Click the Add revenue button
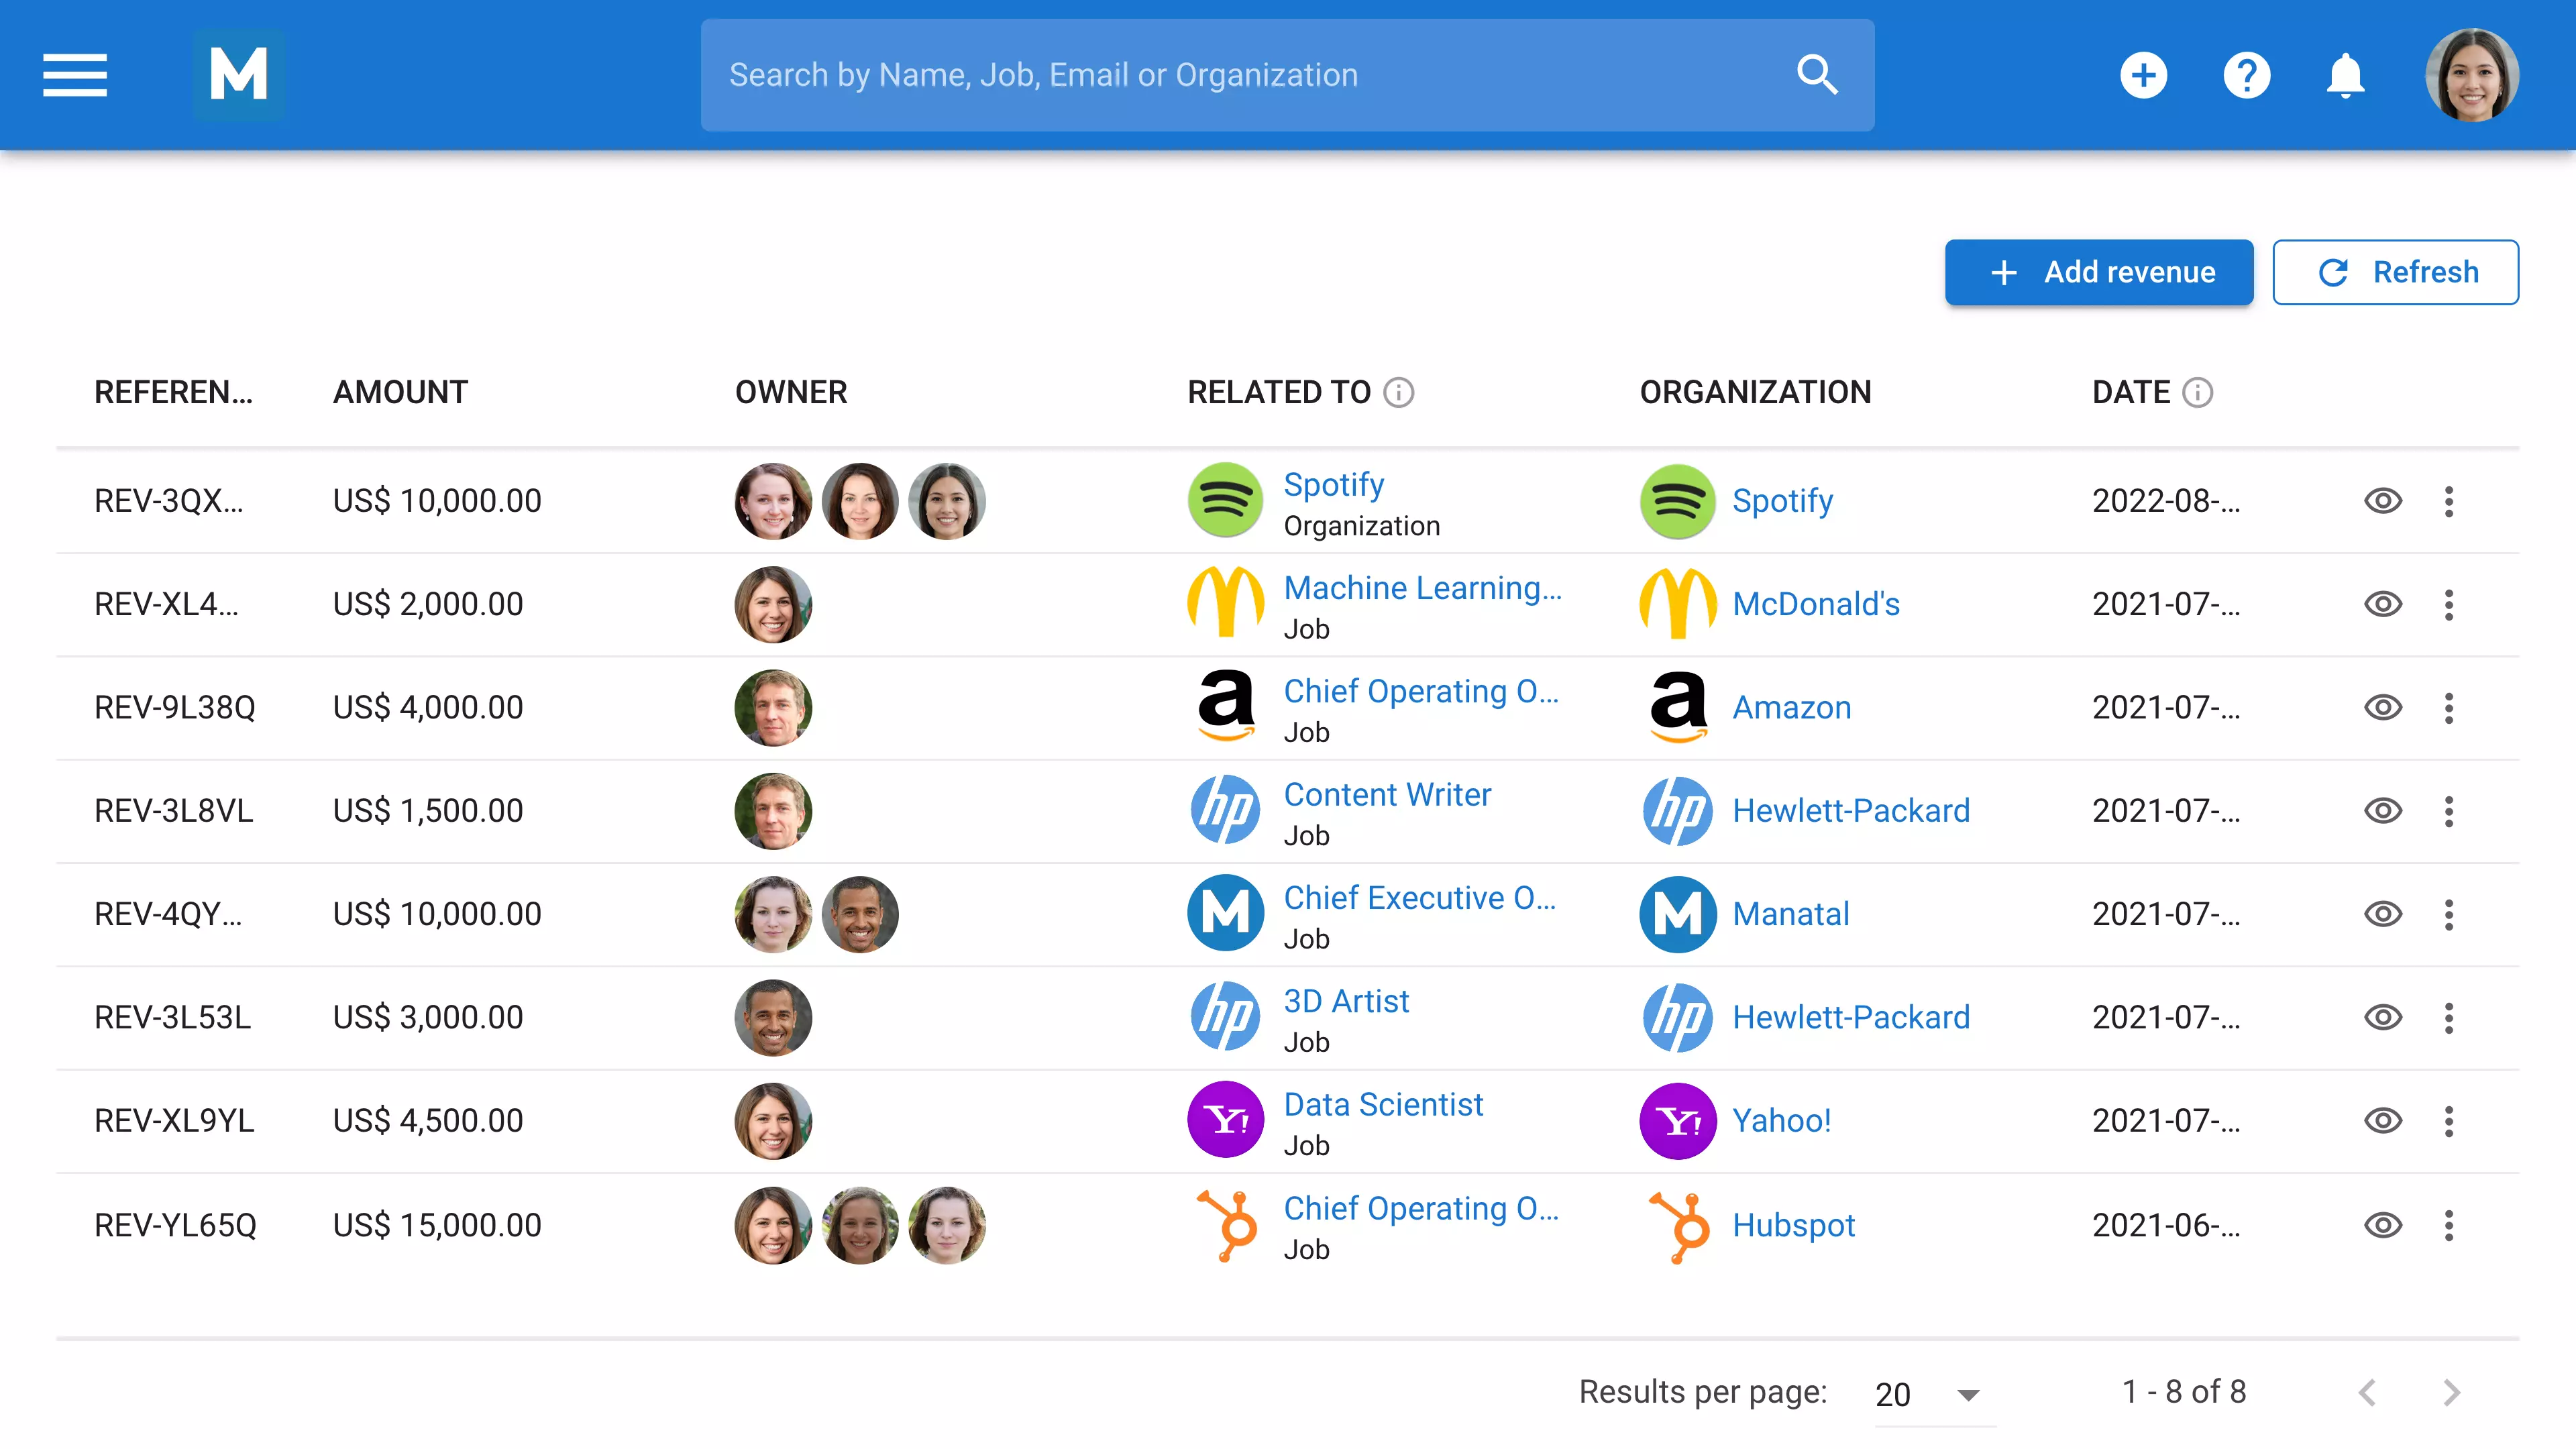 2098,272
